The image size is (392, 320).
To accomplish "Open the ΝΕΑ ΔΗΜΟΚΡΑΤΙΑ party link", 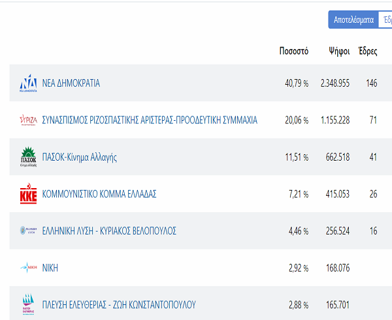I will [x=71, y=83].
